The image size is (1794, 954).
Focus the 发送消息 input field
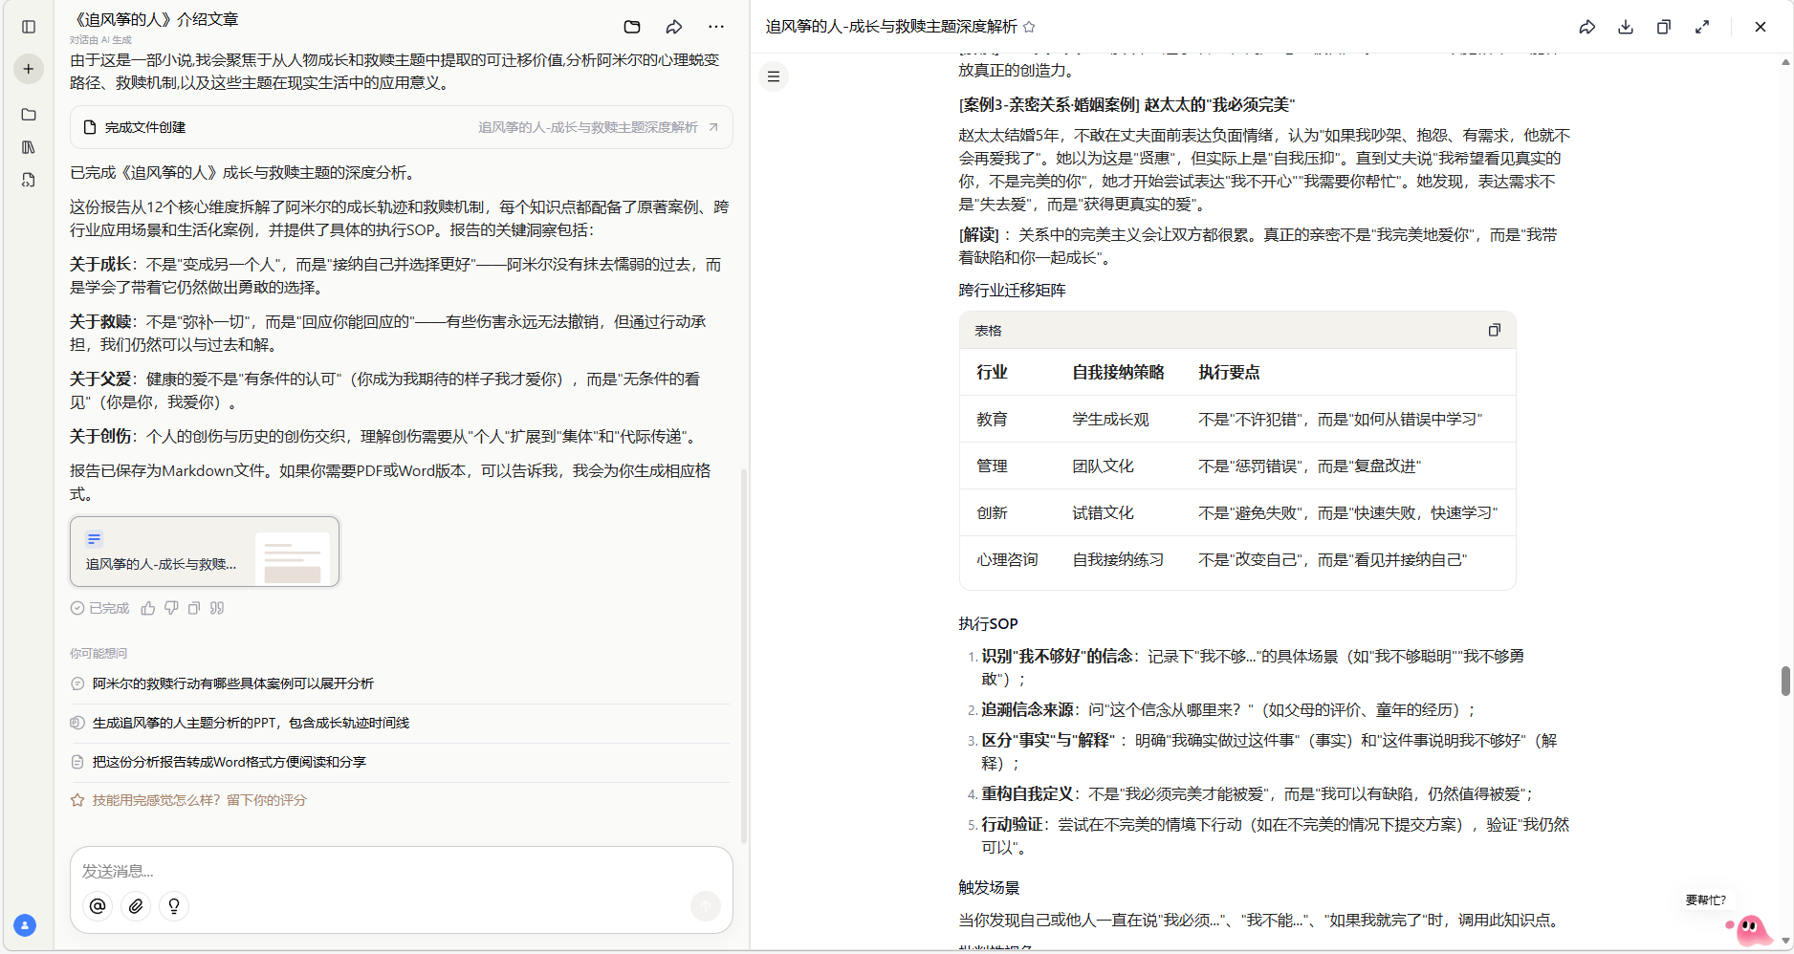(x=402, y=871)
